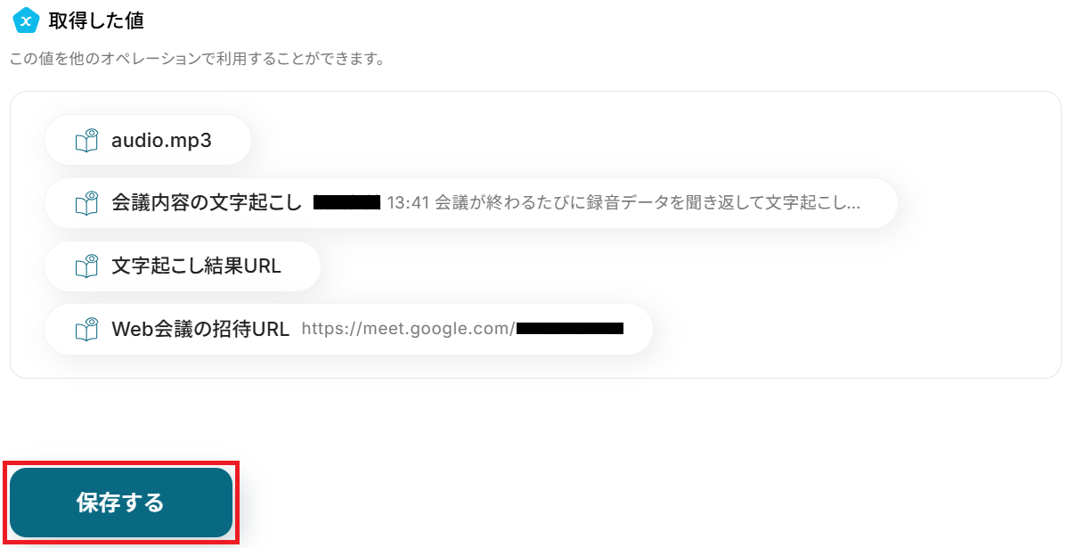Click the redacted block after meet.google.com/
Viewport: 1067px width, 548px height.
coord(570,329)
